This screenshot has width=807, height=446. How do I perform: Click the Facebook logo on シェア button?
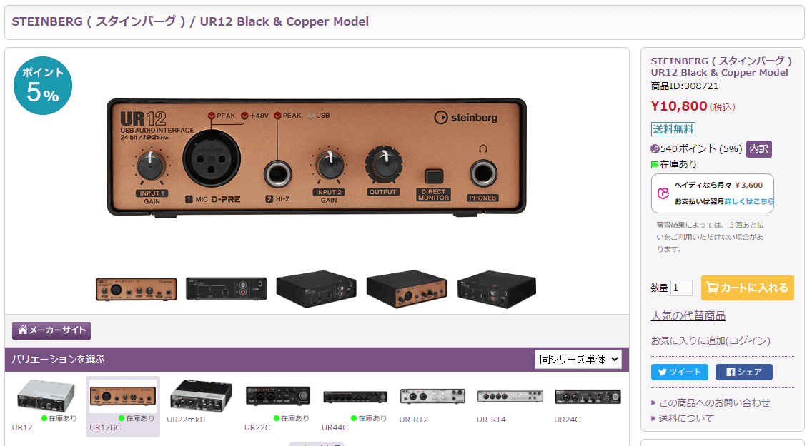coord(731,372)
